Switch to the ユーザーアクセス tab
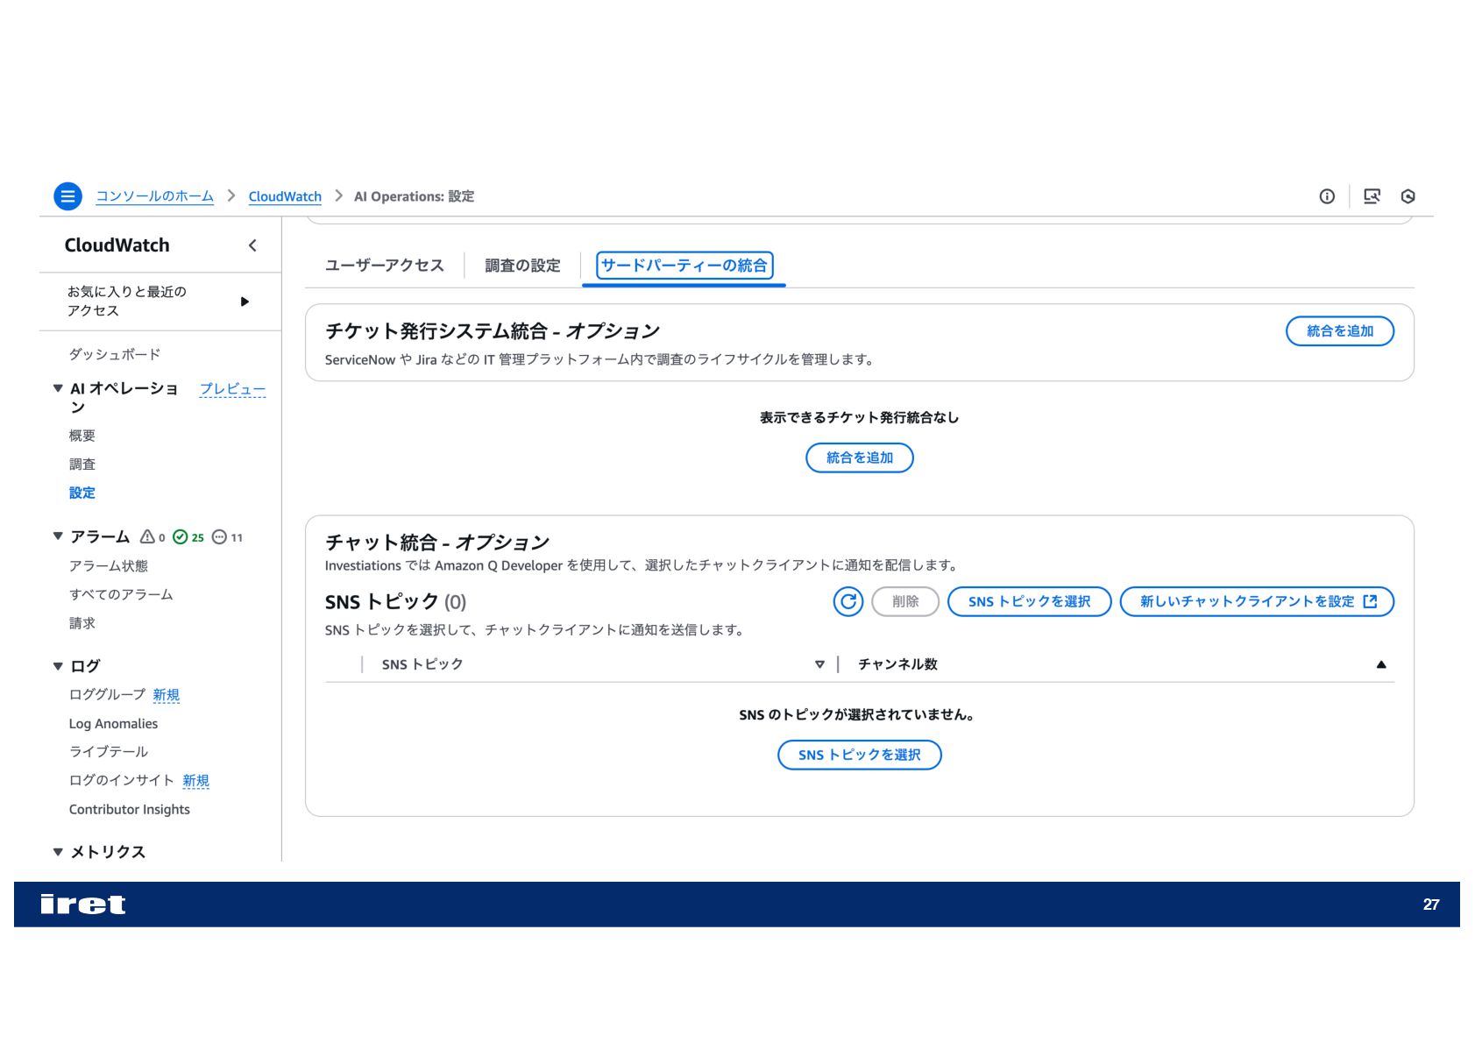Image resolution: width=1475 pixels, height=1043 pixels. [384, 266]
